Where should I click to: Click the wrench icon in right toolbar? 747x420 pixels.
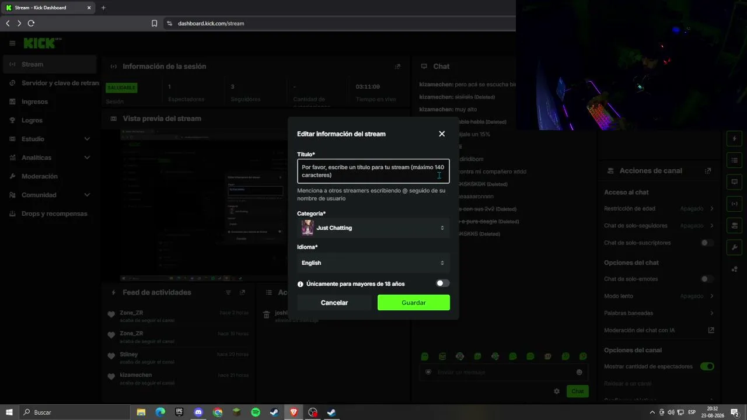coord(734,247)
